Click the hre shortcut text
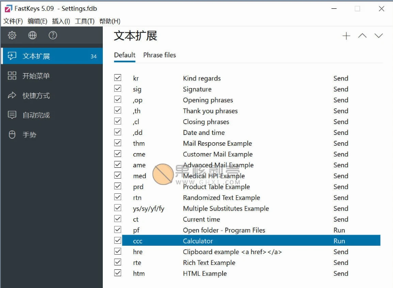Viewport: 393px width, 288px height. pyautogui.click(x=138, y=252)
